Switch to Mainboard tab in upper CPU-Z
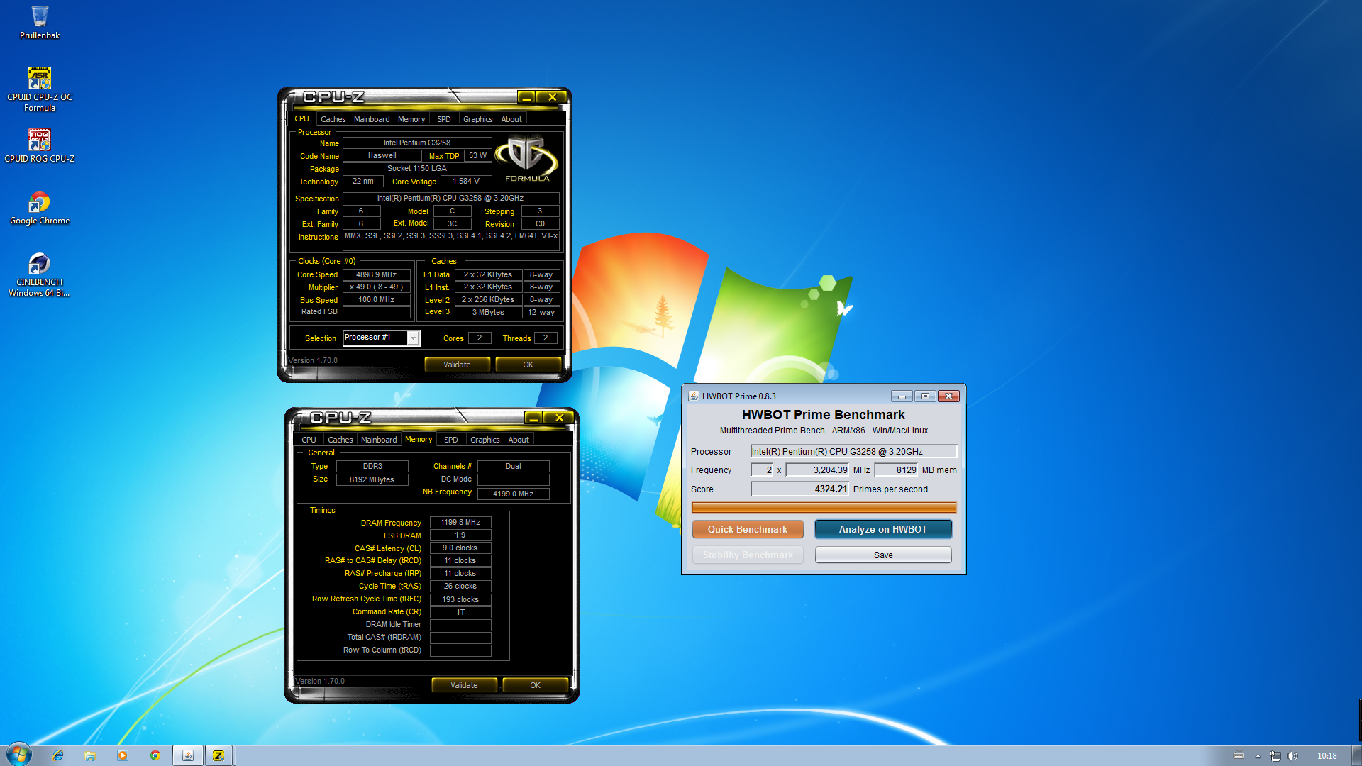1362x766 pixels. coord(372,119)
